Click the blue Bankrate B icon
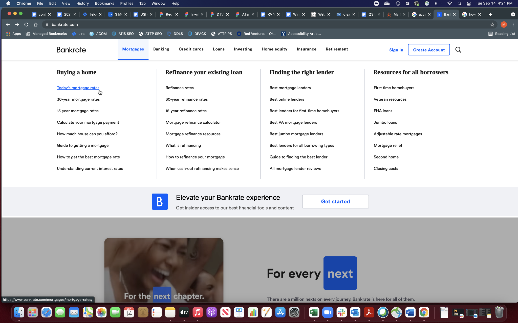Image resolution: width=518 pixels, height=323 pixels. pyautogui.click(x=160, y=201)
